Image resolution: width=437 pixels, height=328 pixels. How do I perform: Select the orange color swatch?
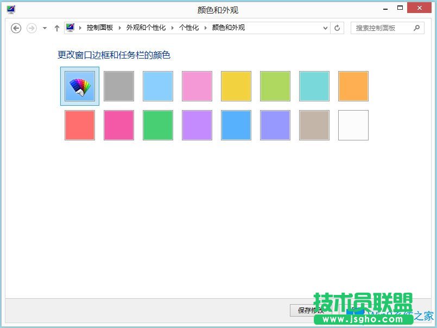353,86
